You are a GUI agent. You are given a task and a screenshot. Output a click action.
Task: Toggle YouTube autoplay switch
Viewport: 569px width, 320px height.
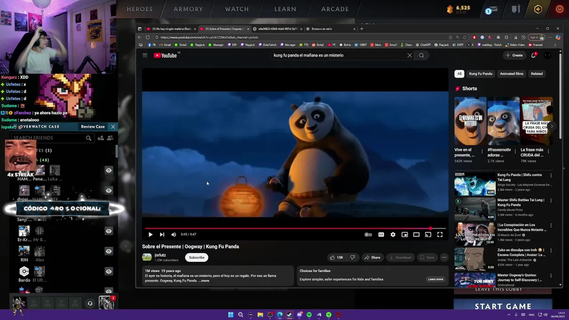click(x=369, y=235)
